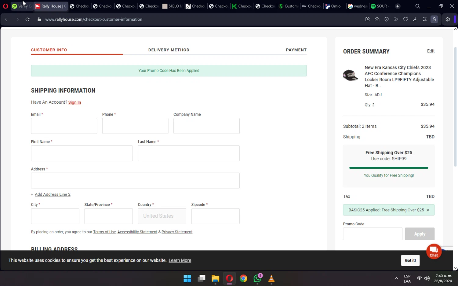Open a new browser tab
Image resolution: width=458 pixels, height=286 pixels.
(x=398, y=6)
